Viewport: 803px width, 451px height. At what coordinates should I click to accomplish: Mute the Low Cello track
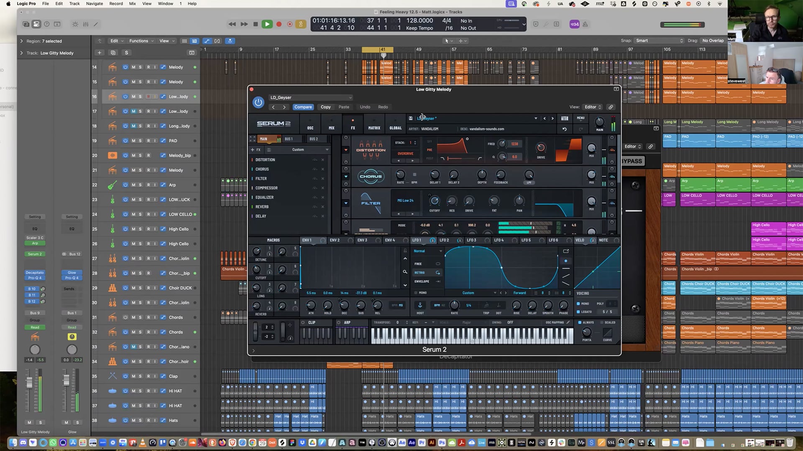coord(133,214)
